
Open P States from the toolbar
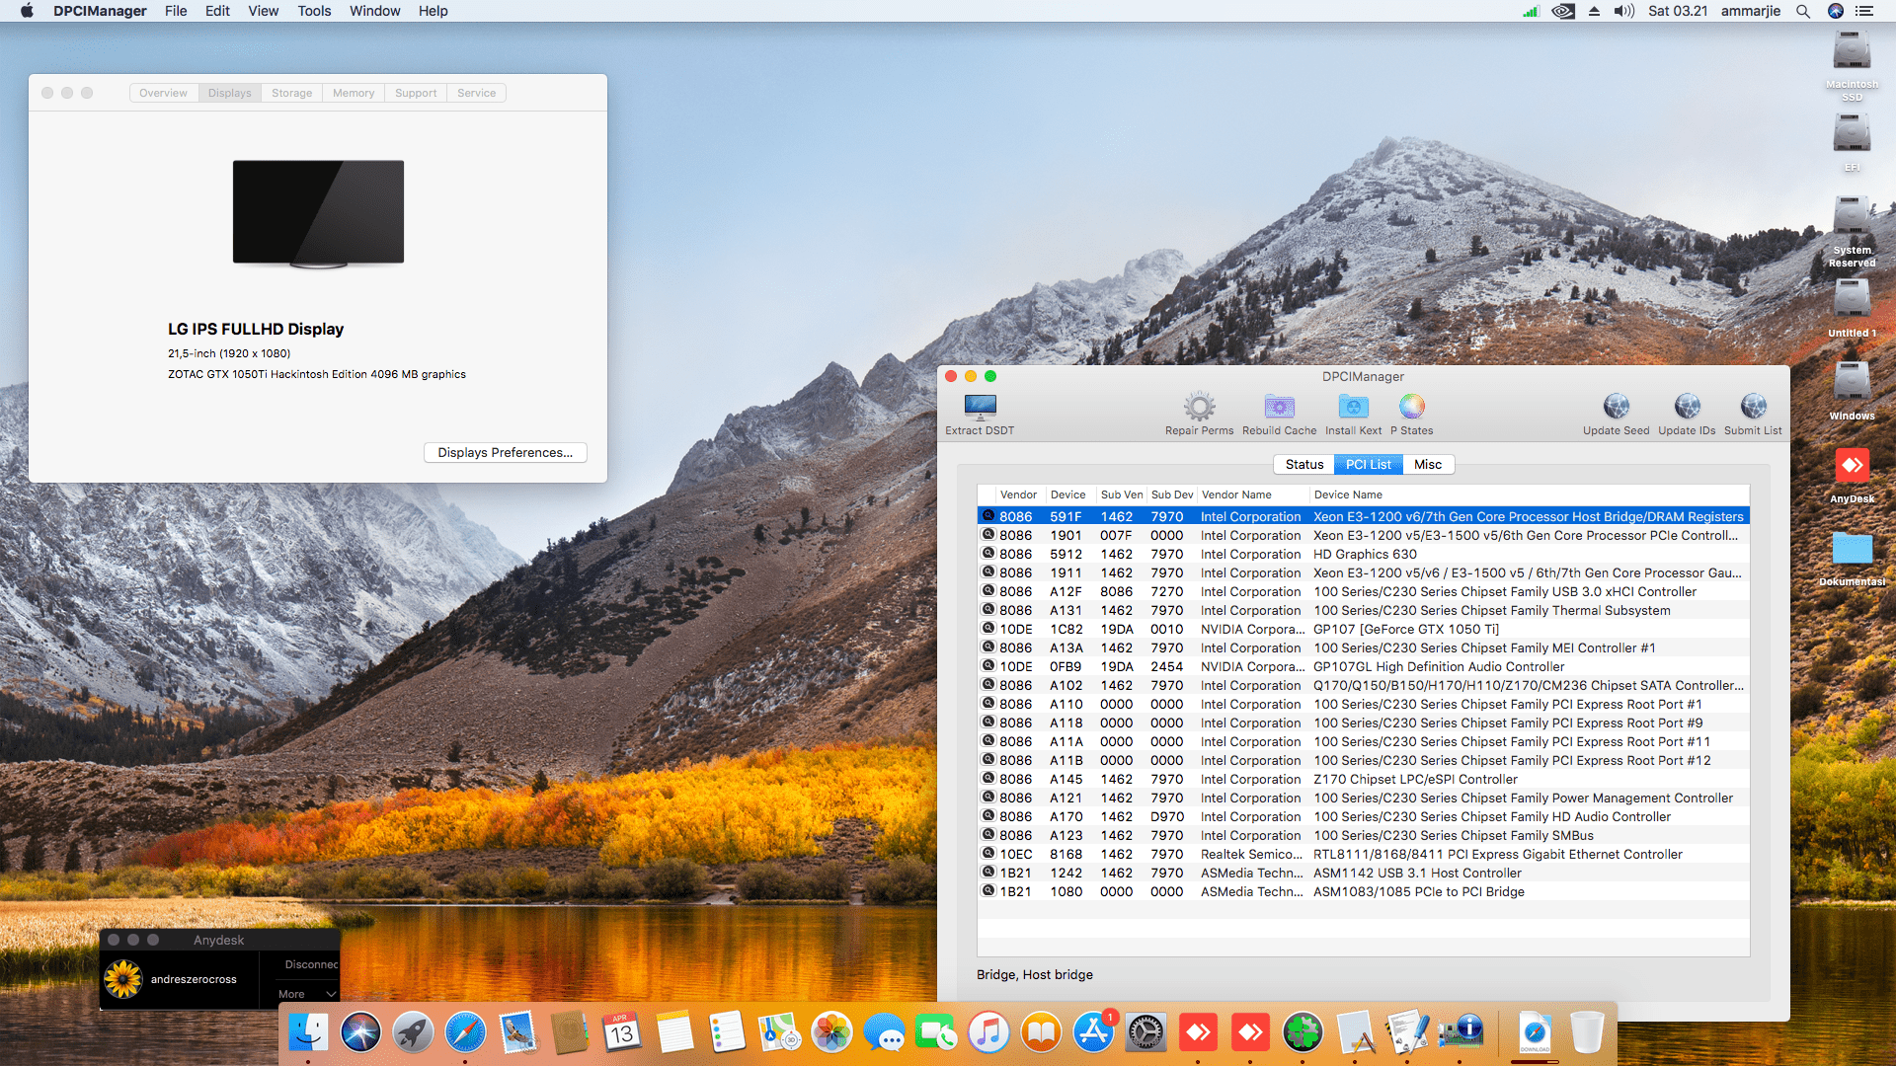(1411, 408)
